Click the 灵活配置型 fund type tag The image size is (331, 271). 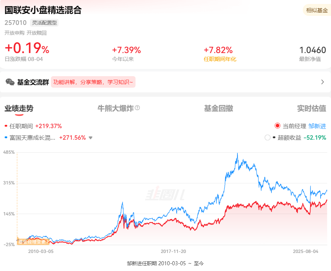click(45, 23)
